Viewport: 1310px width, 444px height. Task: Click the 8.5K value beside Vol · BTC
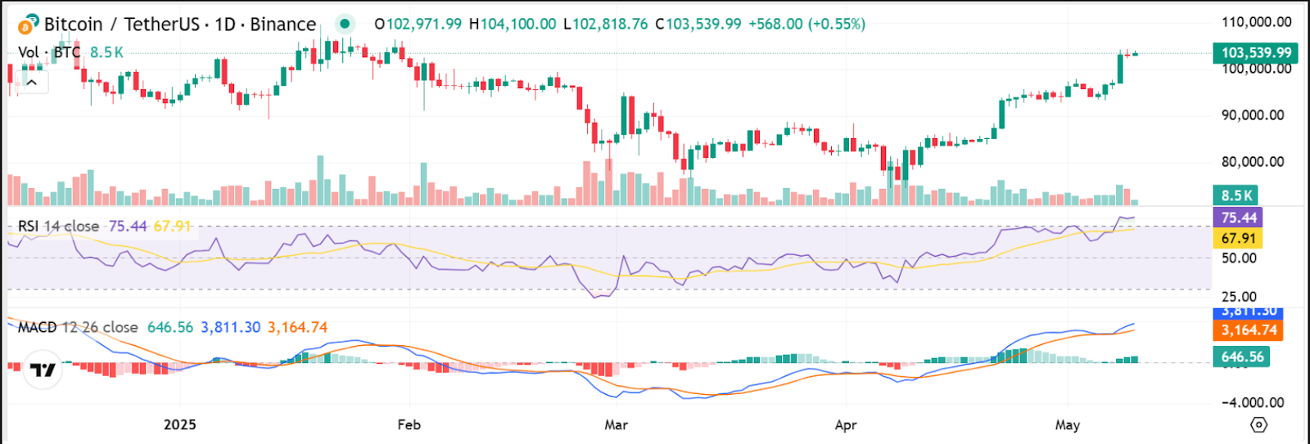click(x=106, y=52)
